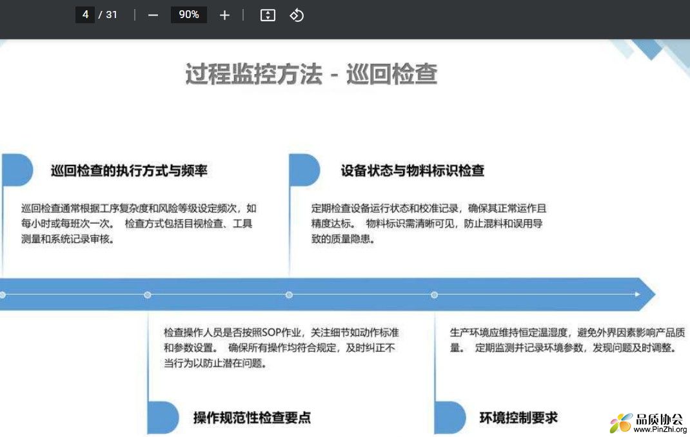
Task: Zoom in with the plus button
Action: click(x=224, y=15)
